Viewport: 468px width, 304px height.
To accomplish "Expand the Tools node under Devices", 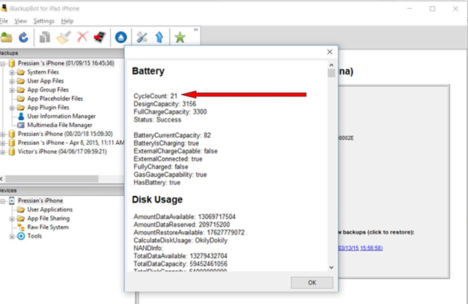I will (x=12, y=236).
